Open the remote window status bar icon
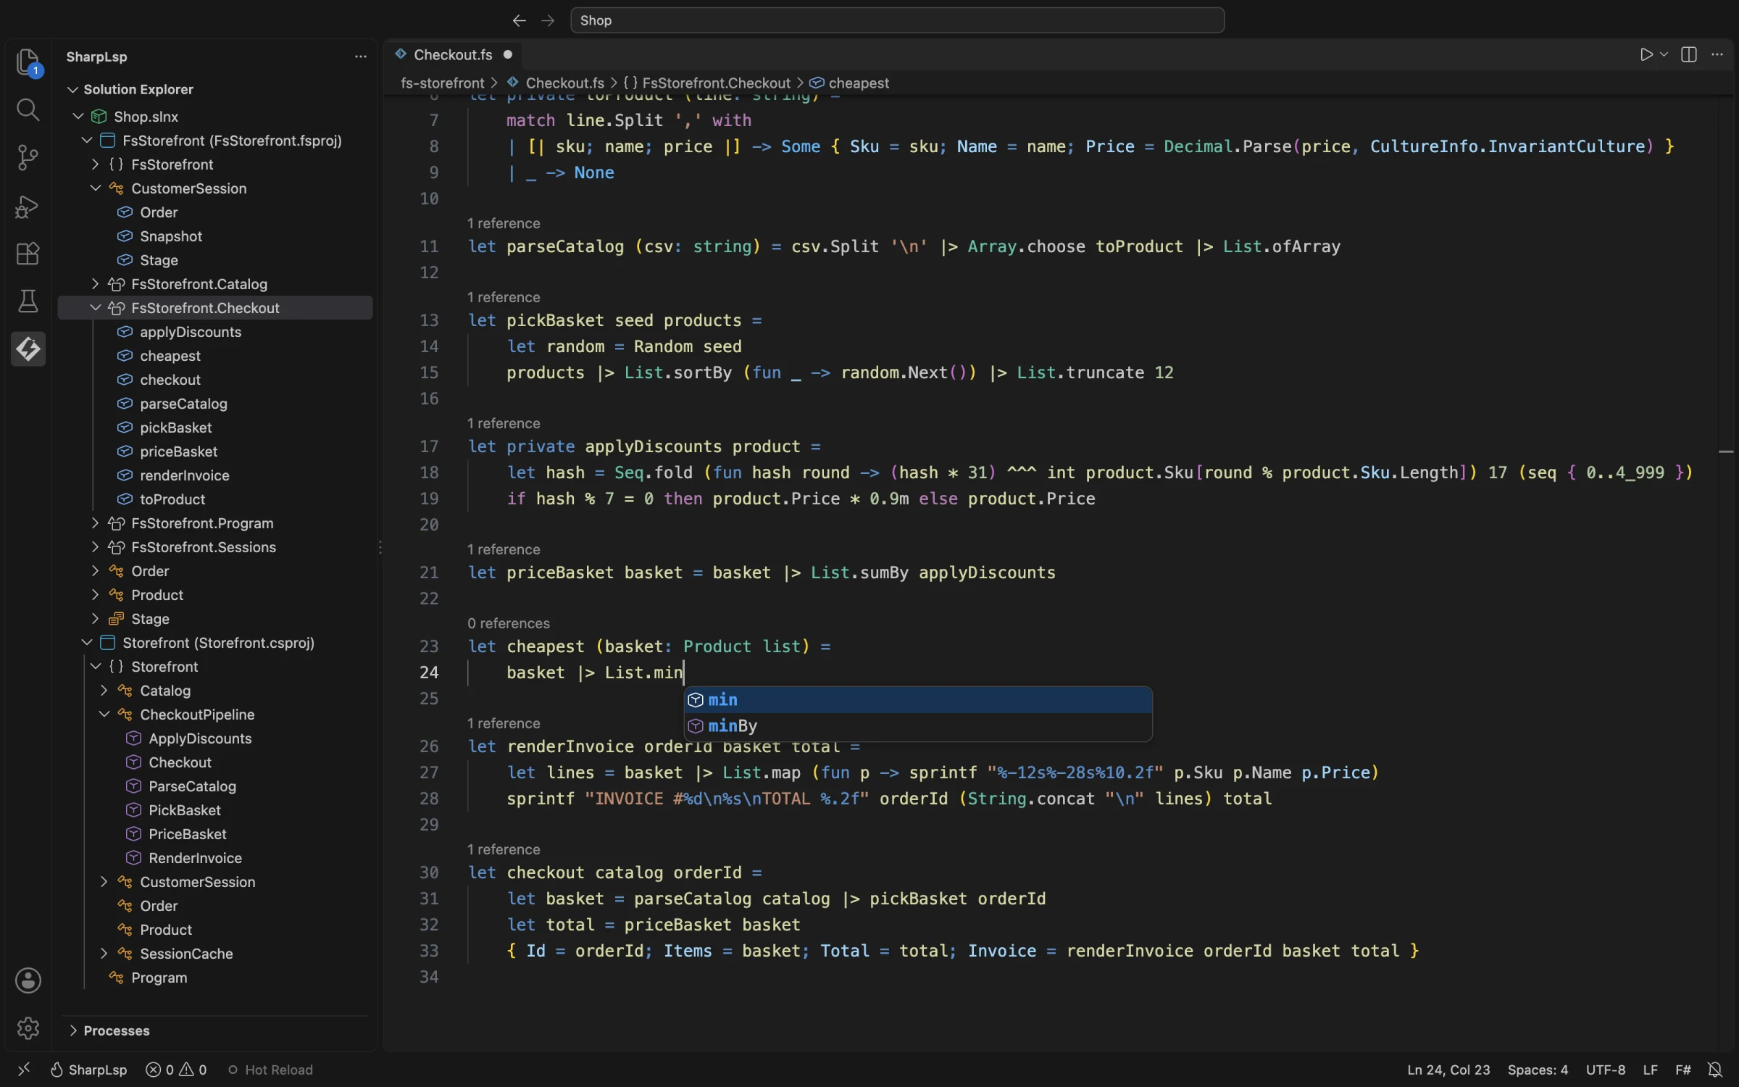 click(x=23, y=1070)
